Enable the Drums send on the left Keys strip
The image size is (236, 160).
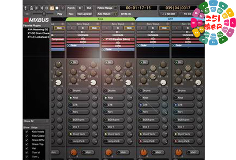pos(79,91)
